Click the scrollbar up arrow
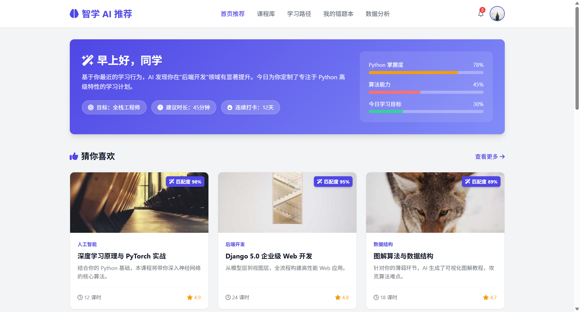Screen dimensions: 580x312 point(577,3)
